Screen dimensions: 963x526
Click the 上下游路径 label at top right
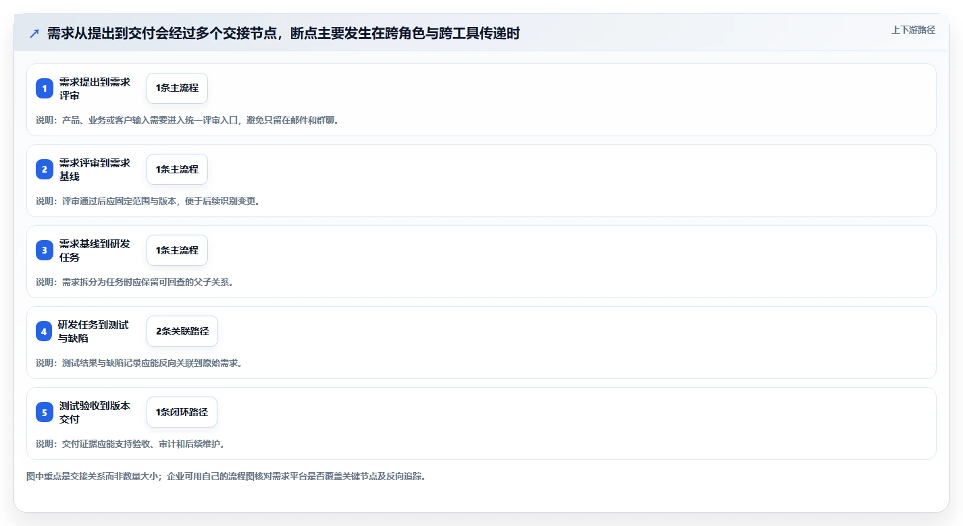[x=913, y=30]
